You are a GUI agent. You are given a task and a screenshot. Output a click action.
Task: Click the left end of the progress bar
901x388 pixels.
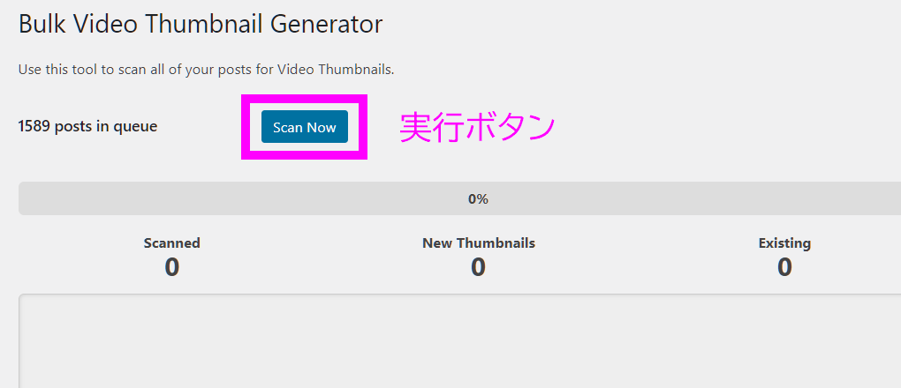pos(35,199)
